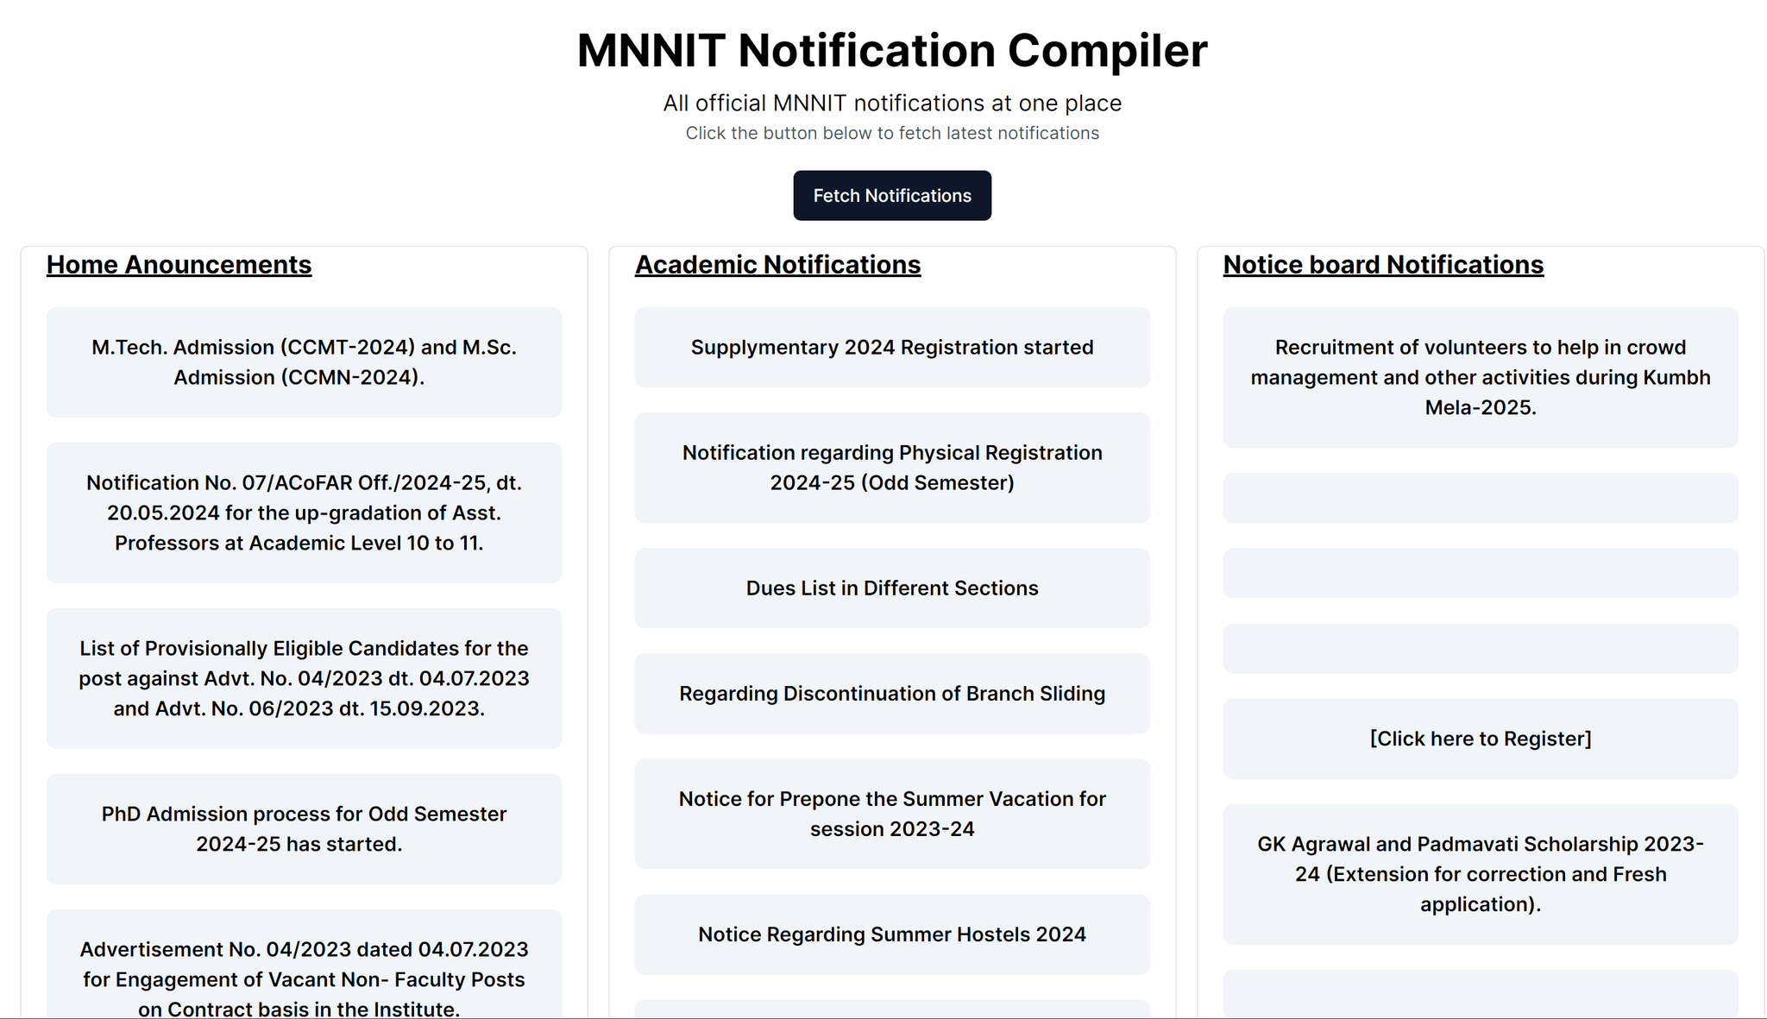Open Notice Regarding Summer Hostels 2024
This screenshot has height=1019, width=1767.
[x=892, y=934]
